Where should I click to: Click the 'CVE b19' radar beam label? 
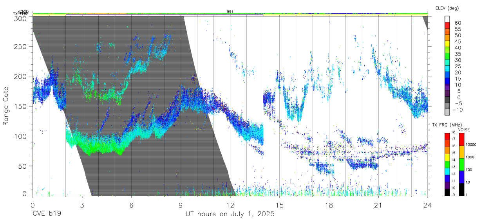[x=47, y=214]
